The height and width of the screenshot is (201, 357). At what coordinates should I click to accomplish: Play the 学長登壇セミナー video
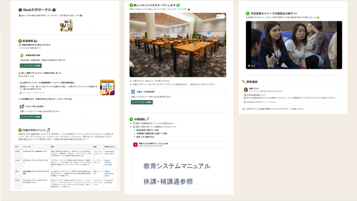(x=249, y=66)
